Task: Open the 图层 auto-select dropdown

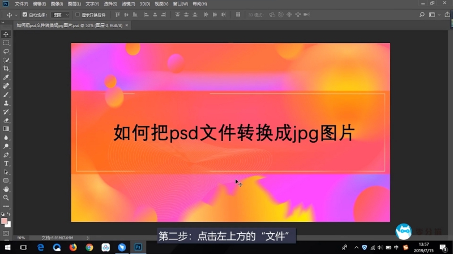Action: (61, 15)
